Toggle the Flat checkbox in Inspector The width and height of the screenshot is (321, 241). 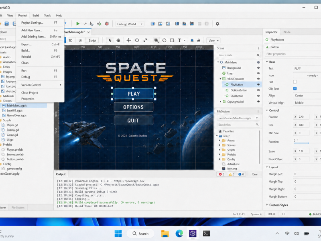tap(295, 82)
